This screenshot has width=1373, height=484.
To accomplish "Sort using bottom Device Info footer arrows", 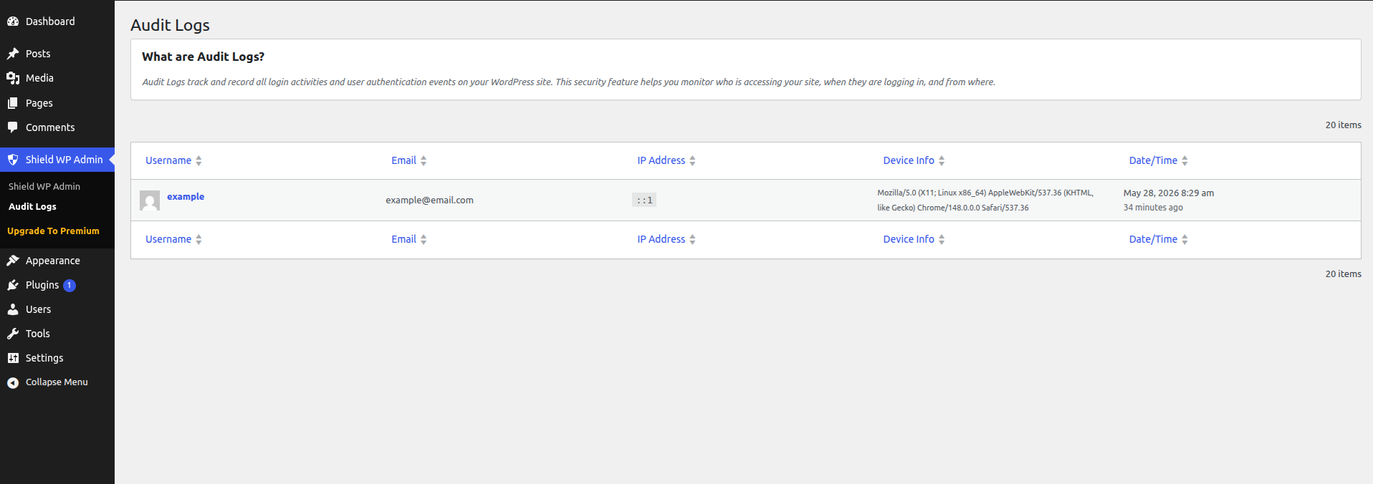I will [942, 240].
